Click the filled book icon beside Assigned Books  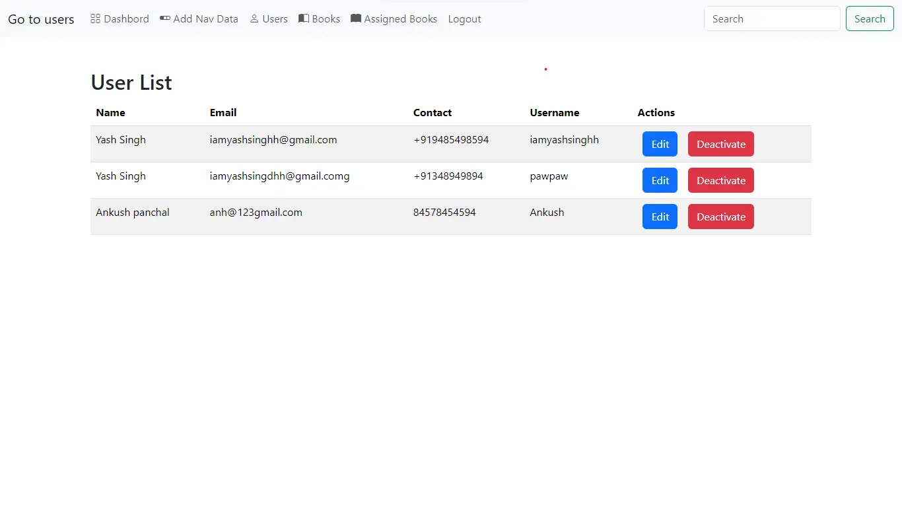(356, 18)
